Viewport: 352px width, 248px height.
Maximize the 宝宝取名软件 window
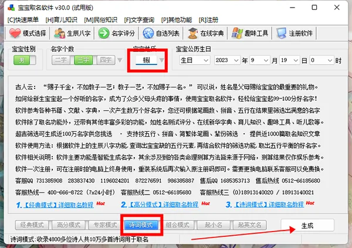(314, 8)
